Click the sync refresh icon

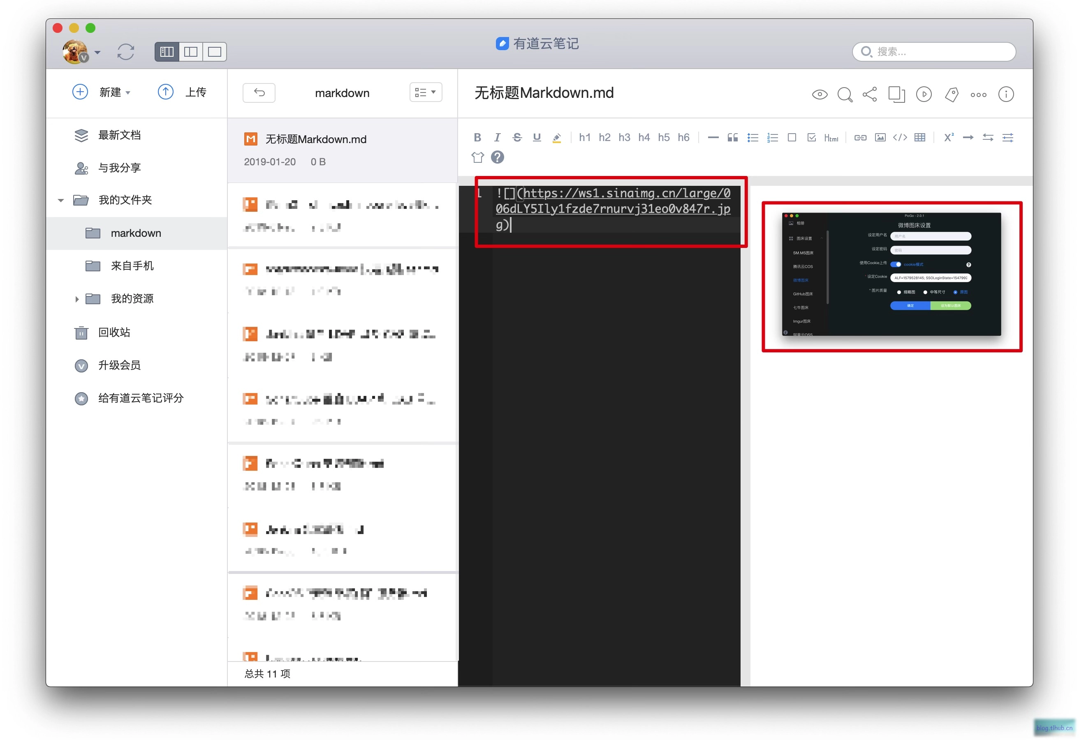126,52
